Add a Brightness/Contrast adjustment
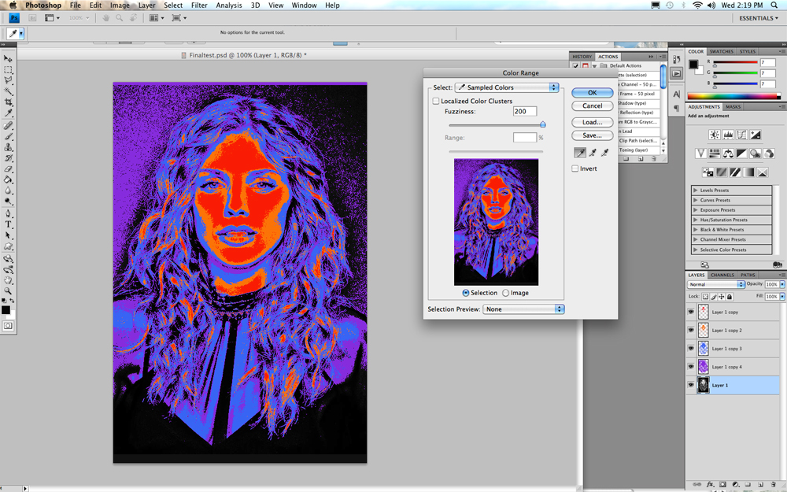This screenshot has width=787, height=492. point(715,135)
